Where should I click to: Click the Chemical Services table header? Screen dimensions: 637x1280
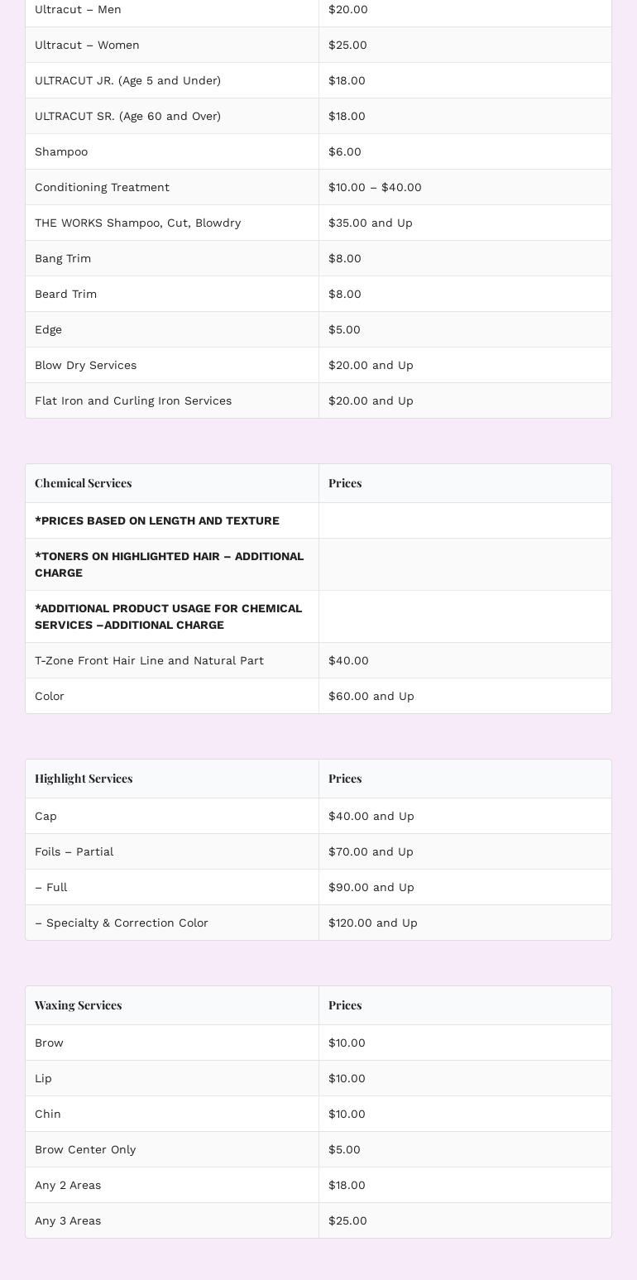(84, 483)
